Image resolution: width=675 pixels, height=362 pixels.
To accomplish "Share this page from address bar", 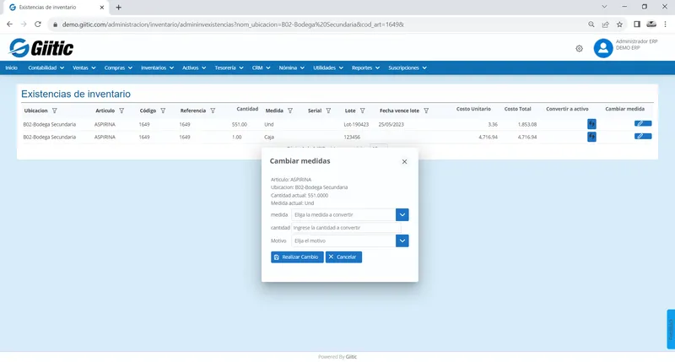I will [605, 24].
